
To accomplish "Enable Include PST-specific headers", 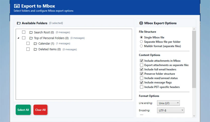I will [142, 87].
